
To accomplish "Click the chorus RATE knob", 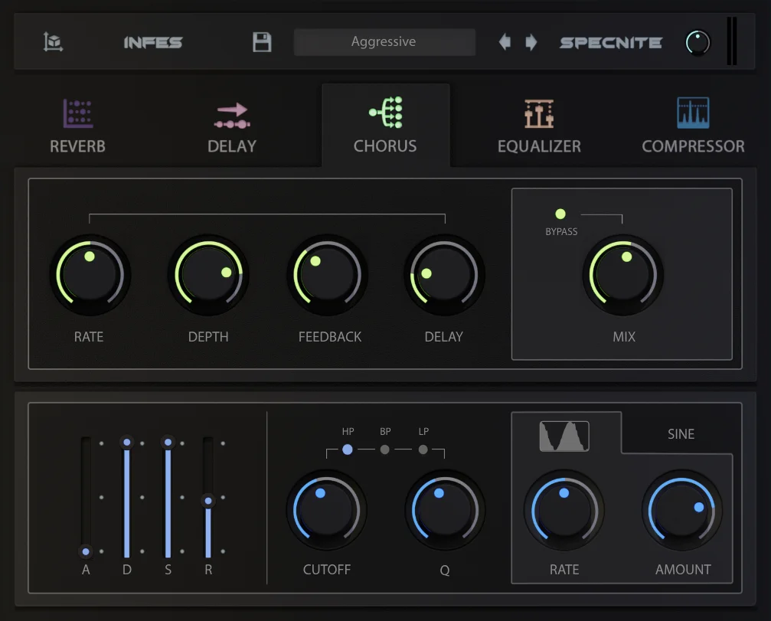I will click(90, 274).
